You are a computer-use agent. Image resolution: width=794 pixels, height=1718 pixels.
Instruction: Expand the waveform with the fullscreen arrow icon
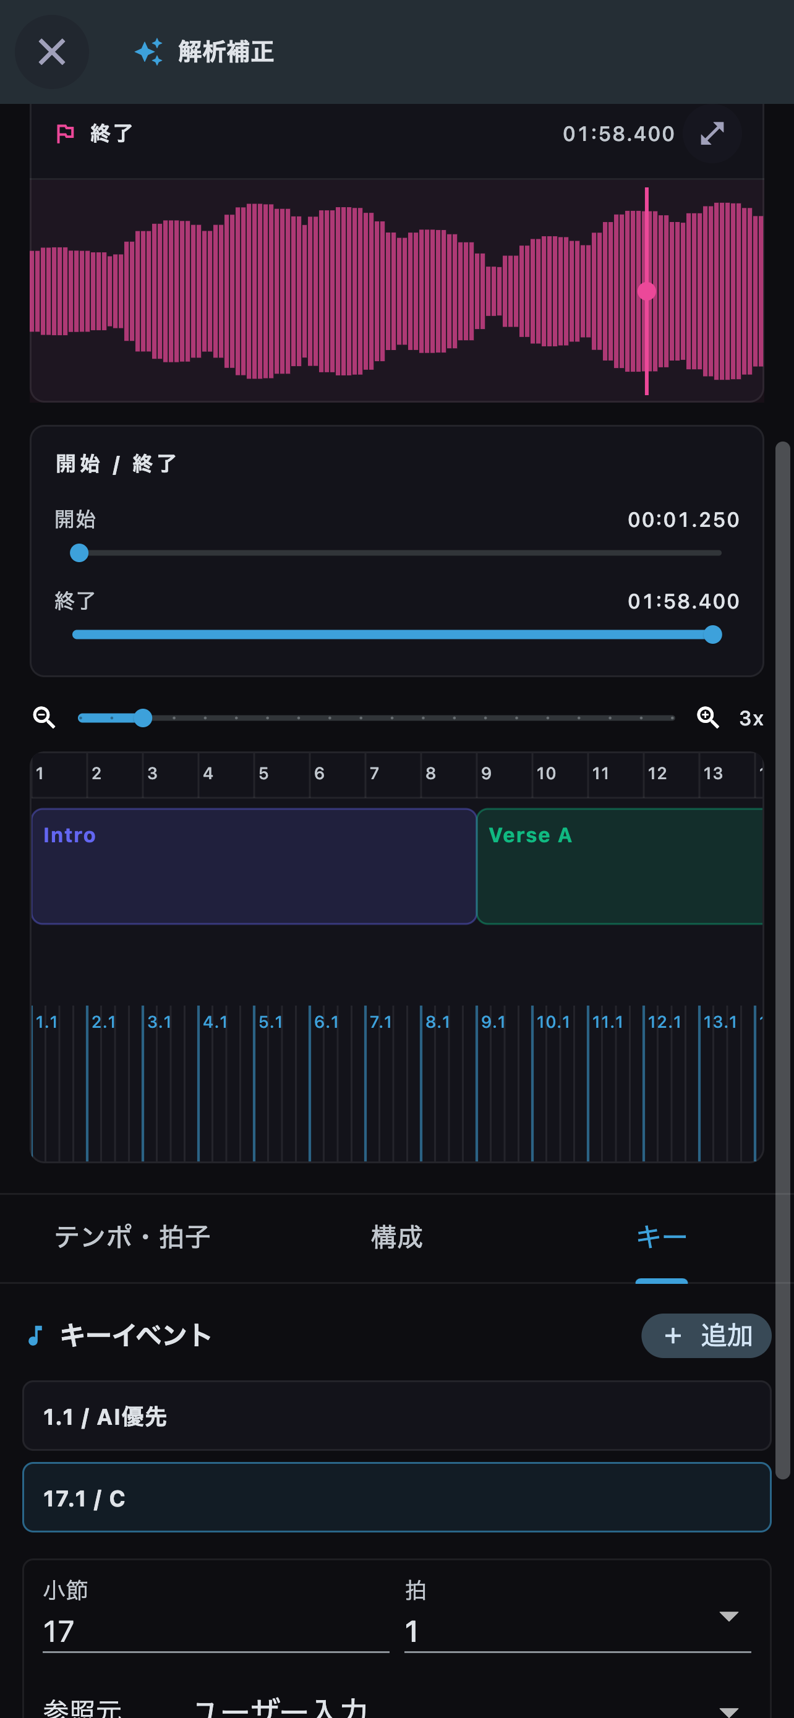(x=712, y=134)
